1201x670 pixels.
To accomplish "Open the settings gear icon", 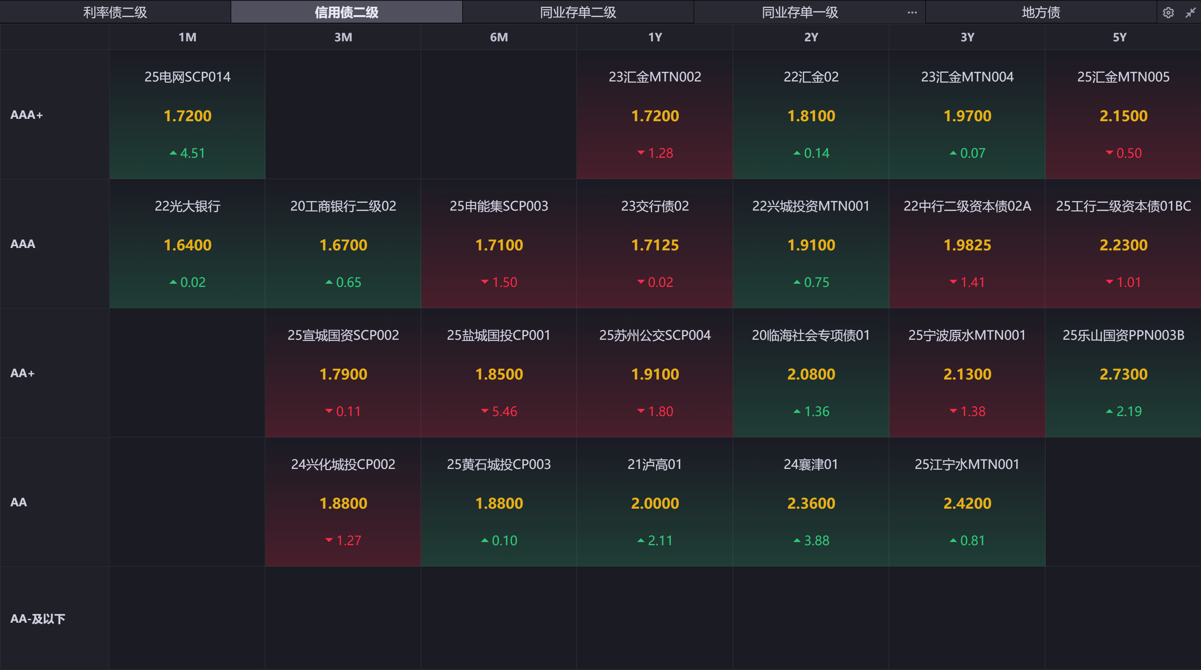I will (1168, 13).
